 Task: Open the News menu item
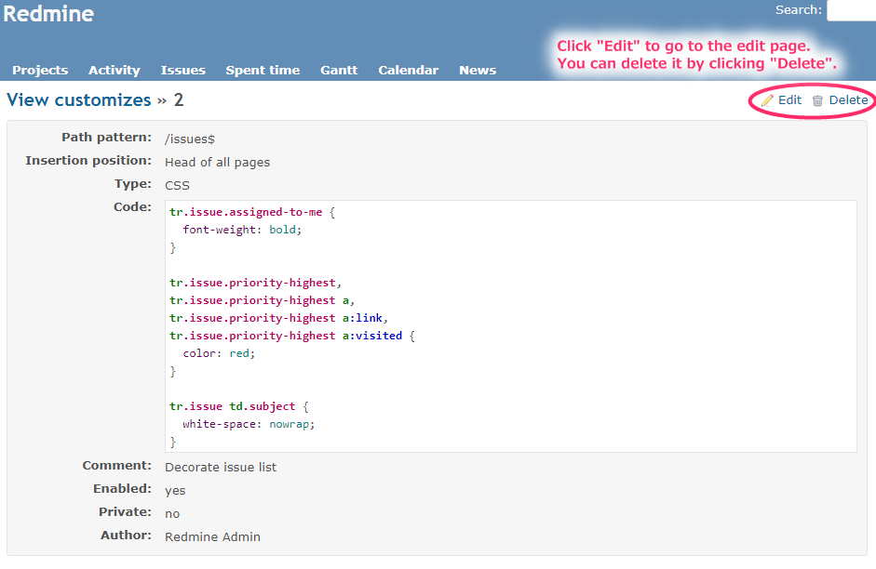click(478, 71)
